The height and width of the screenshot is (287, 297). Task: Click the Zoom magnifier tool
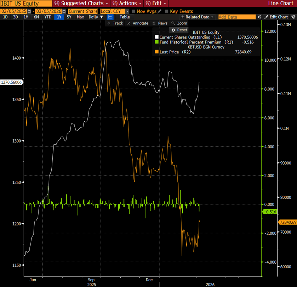(x=179, y=23)
